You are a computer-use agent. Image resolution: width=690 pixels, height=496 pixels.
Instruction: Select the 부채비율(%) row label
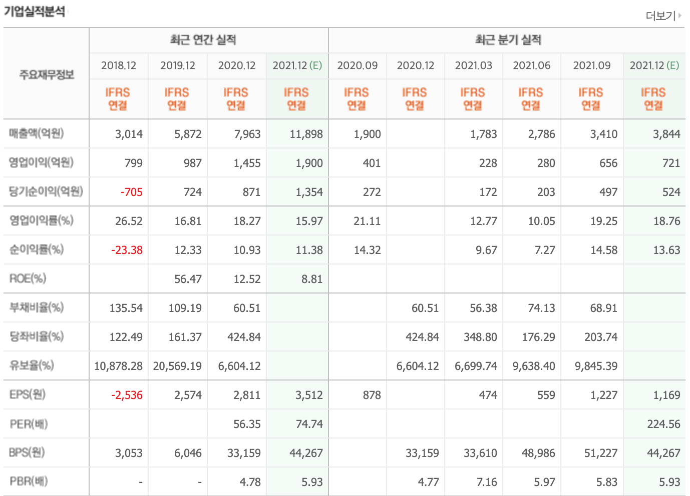37,307
